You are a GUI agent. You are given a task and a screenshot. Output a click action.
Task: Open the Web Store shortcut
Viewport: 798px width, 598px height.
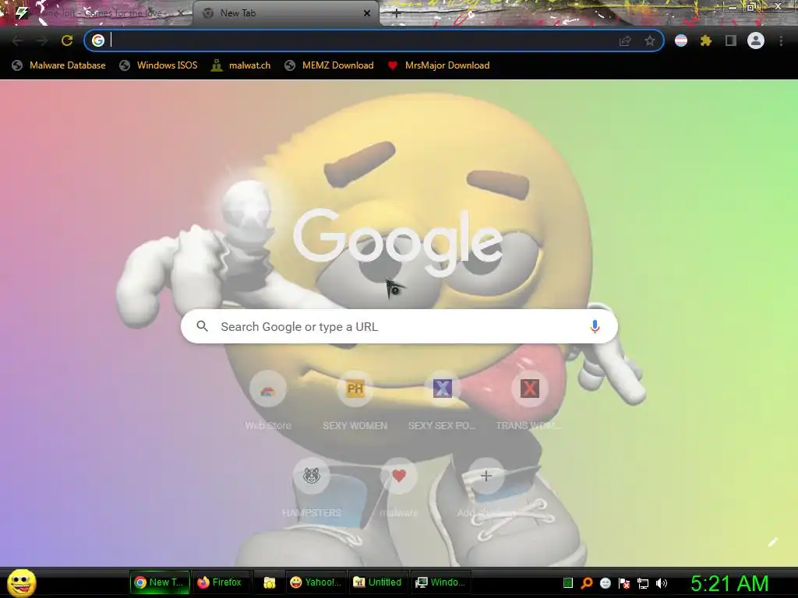coord(268,402)
